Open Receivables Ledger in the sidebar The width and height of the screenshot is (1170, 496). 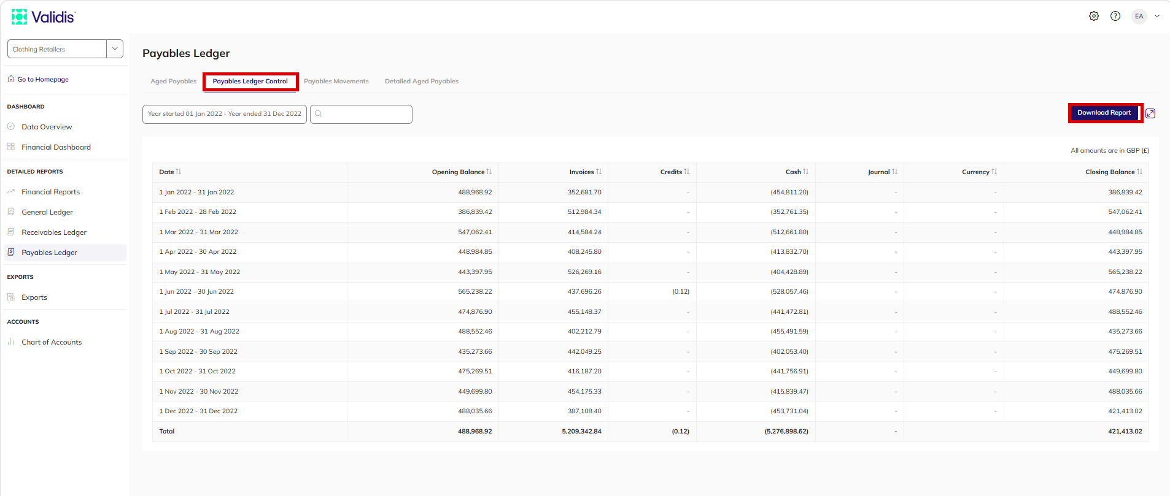click(x=54, y=232)
